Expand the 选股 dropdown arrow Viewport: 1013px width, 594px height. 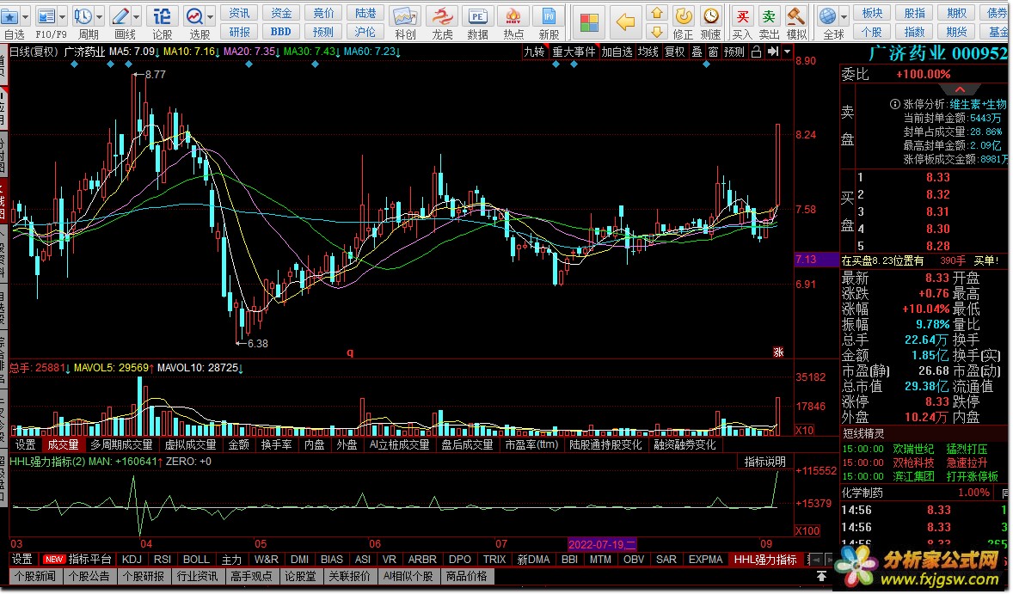(211, 17)
